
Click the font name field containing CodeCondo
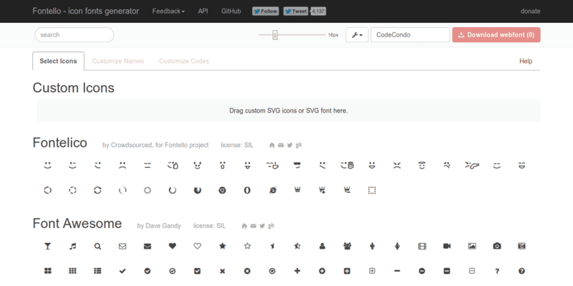coord(410,34)
